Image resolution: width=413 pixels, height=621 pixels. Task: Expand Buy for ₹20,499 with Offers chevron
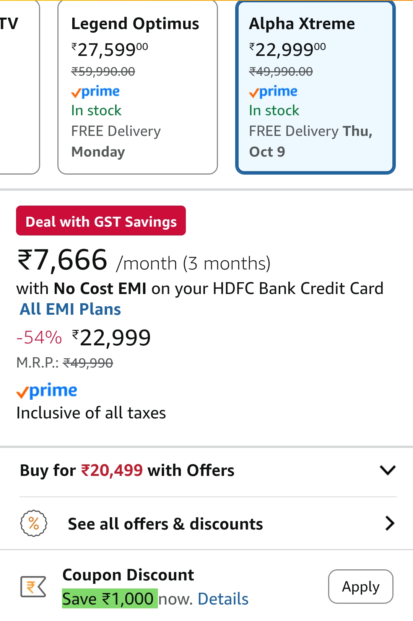point(388,470)
